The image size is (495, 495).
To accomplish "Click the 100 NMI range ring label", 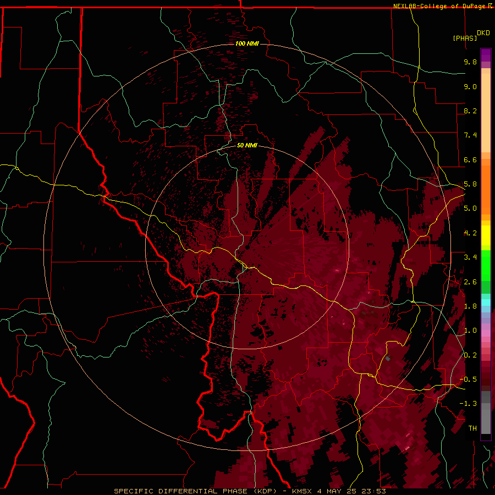I will coord(247,43).
